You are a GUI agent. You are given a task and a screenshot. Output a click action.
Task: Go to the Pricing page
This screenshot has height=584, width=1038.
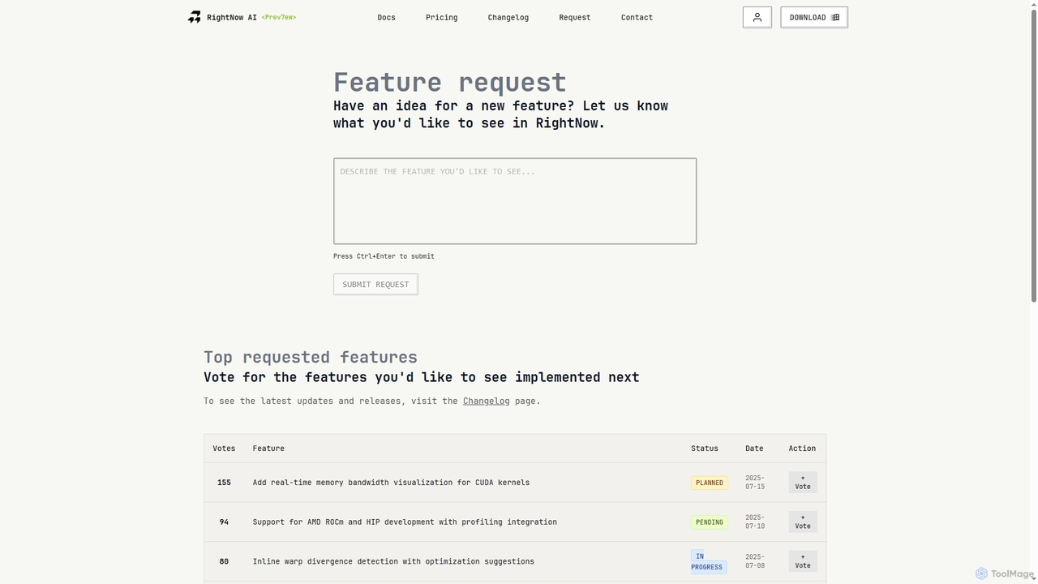tap(441, 17)
